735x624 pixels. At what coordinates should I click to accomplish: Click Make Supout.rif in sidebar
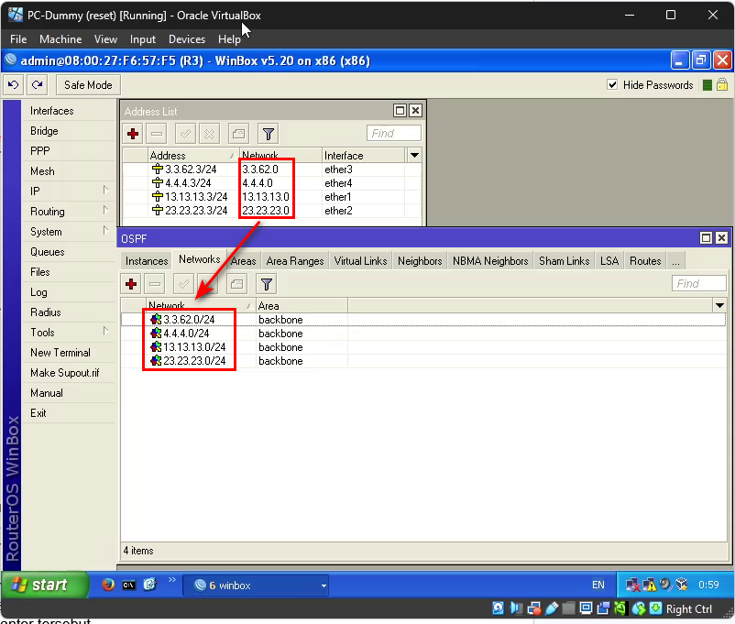(65, 373)
